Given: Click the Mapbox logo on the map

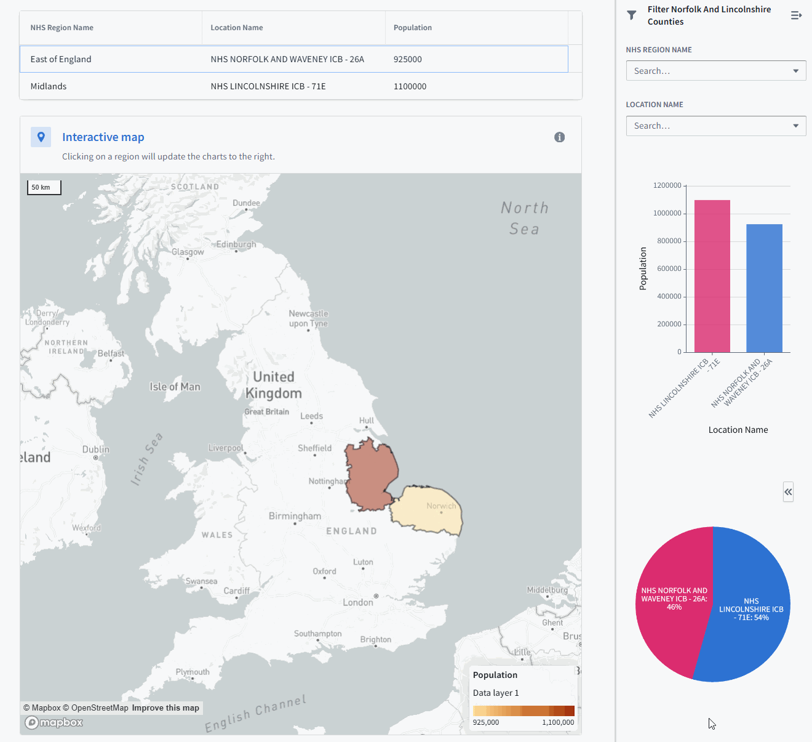Looking at the screenshot, I should [x=54, y=722].
